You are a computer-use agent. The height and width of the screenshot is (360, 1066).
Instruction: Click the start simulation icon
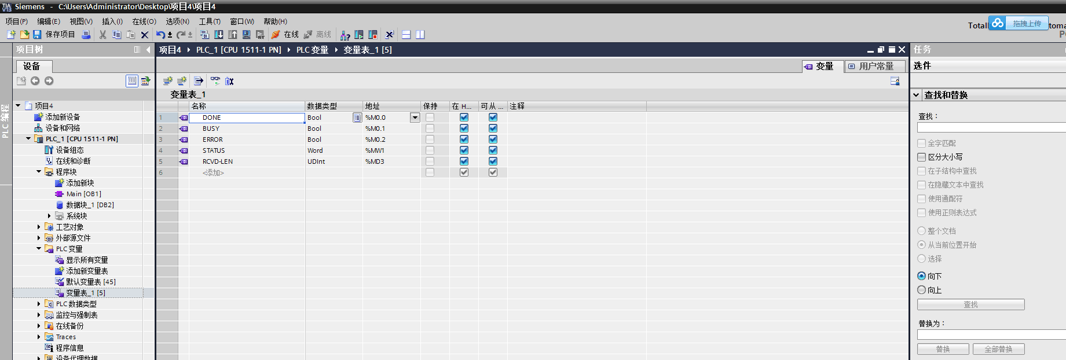pyautogui.click(x=247, y=35)
